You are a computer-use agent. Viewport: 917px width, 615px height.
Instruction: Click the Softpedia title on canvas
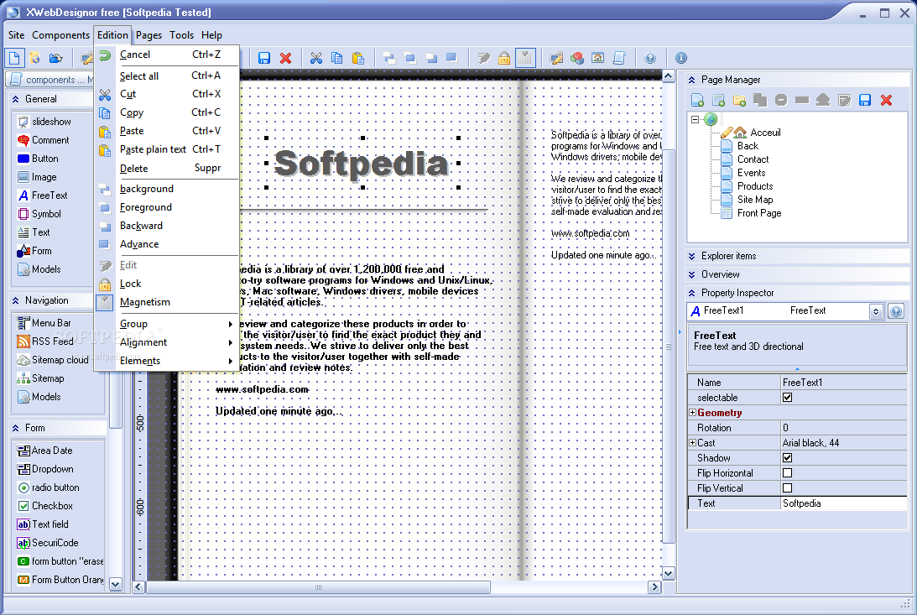click(x=362, y=164)
